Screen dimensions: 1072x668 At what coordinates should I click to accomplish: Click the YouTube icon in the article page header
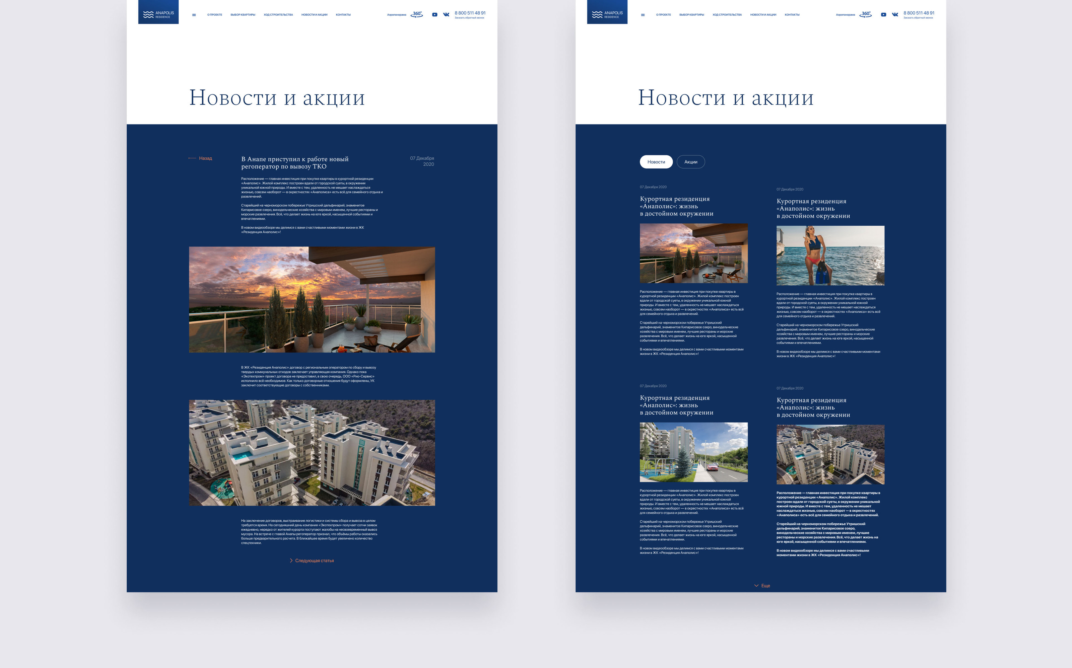tap(434, 15)
